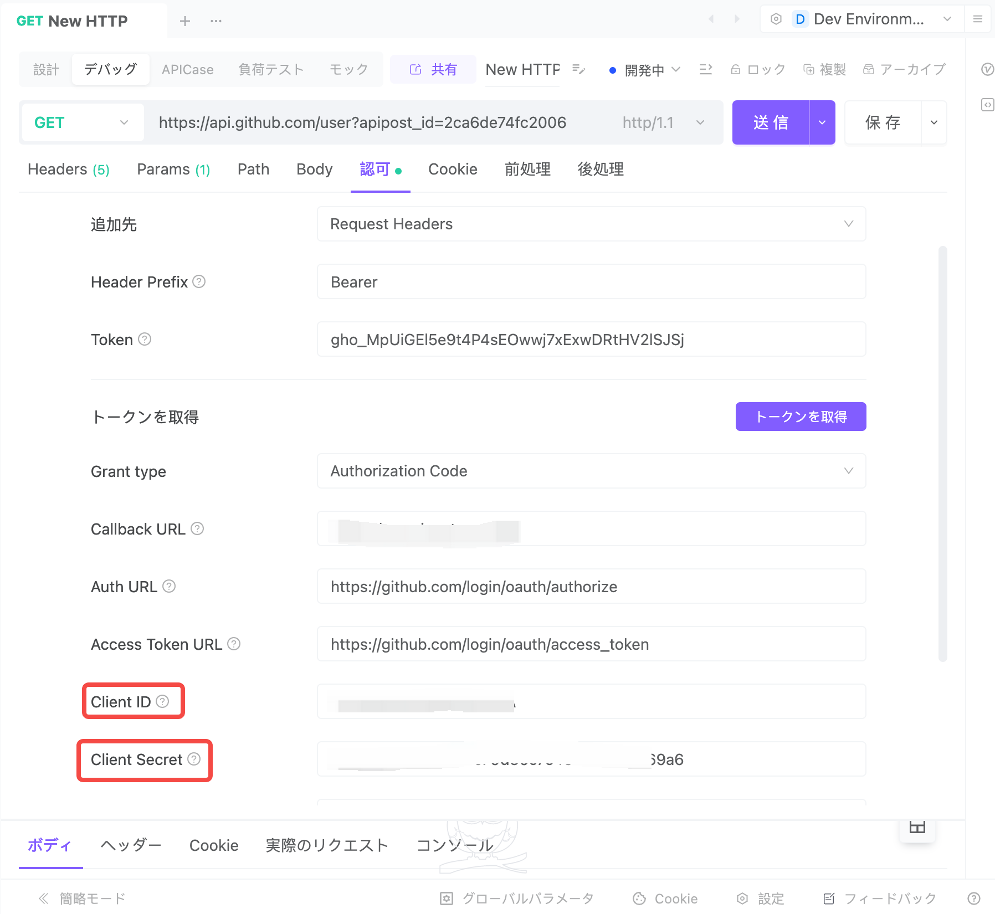
Task: Open the 追加先 Request Headers dropdown
Action: tap(591, 224)
